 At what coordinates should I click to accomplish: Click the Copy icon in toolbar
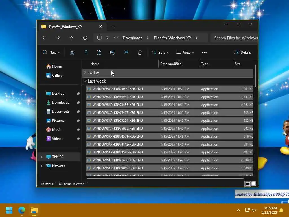(x=85, y=52)
